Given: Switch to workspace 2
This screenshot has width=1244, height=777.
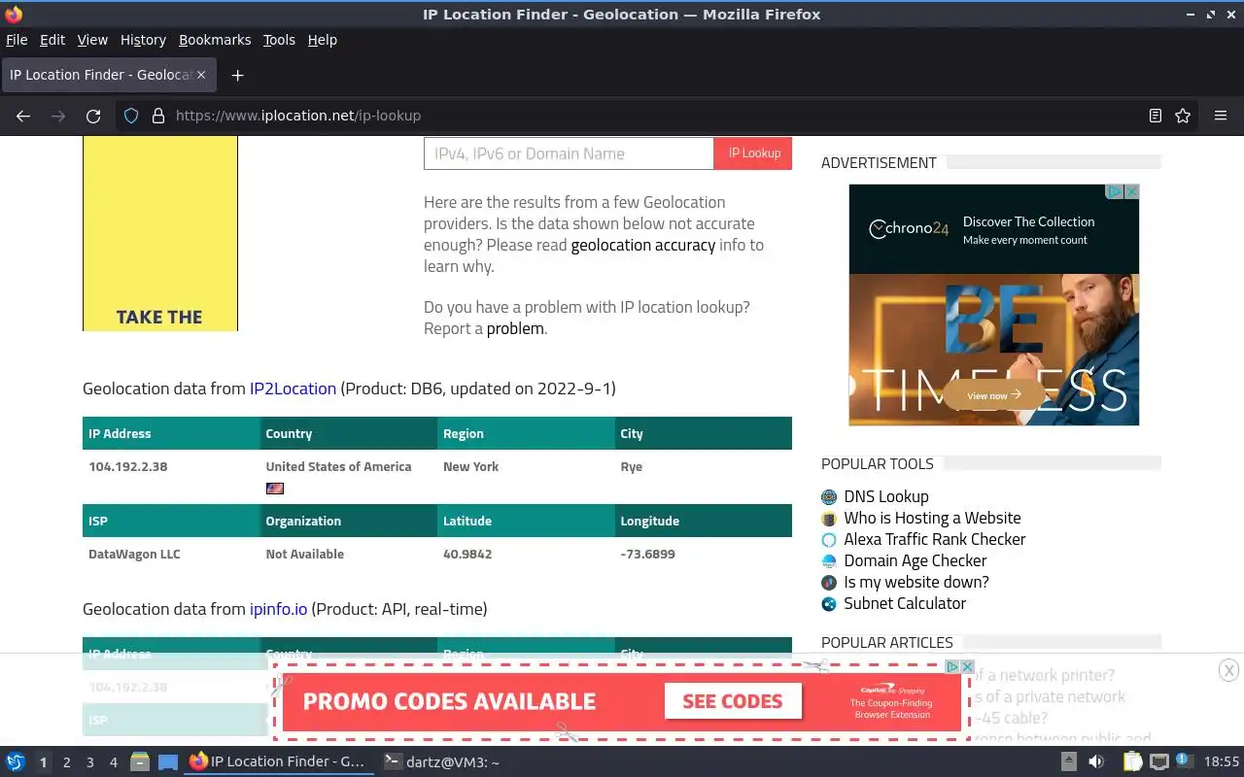Looking at the screenshot, I should [x=66, y=762].
